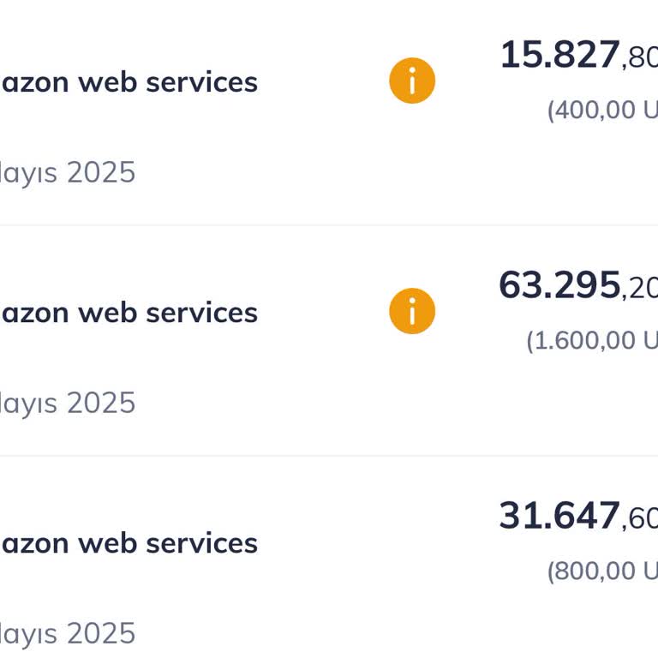This screenshot has height=658, width=658.
Task: Click the 63.295,20 amount value
Action: coord(578,286)
